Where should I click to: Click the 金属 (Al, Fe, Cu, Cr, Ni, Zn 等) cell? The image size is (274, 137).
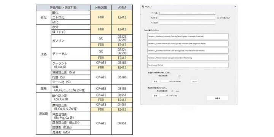pyautogui.click(x=71, y=89)
